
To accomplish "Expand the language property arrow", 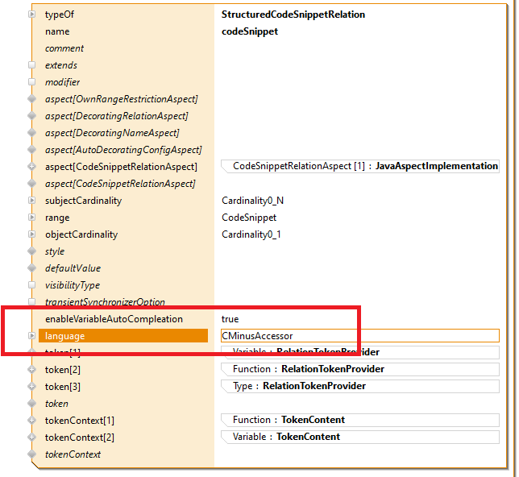I will pyautogui.click(x=31, y=336).
